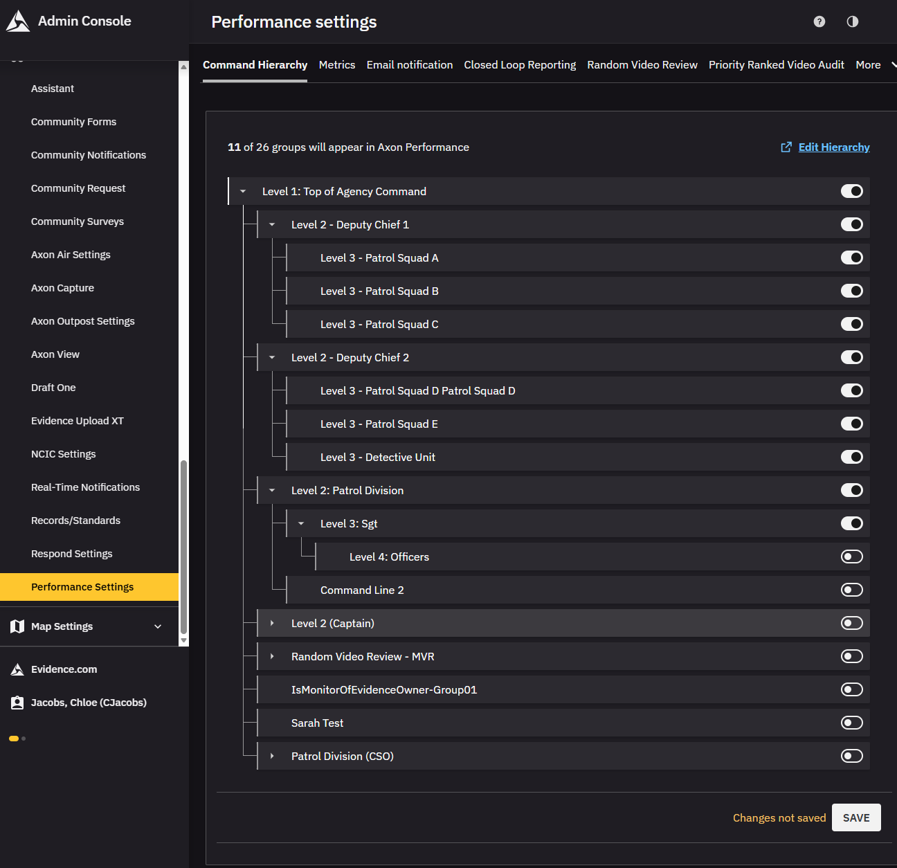Click the Map Settings map icon
Viewport: 897px width, 868px height.
point(17,626)
